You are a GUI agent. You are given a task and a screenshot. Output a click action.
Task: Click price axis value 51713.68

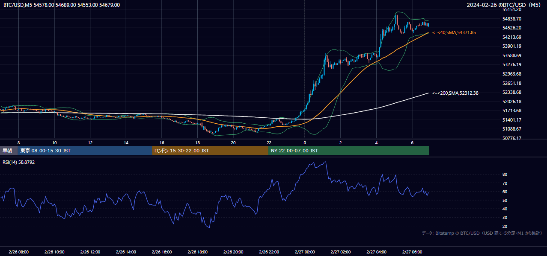click(x=511, y=111)
